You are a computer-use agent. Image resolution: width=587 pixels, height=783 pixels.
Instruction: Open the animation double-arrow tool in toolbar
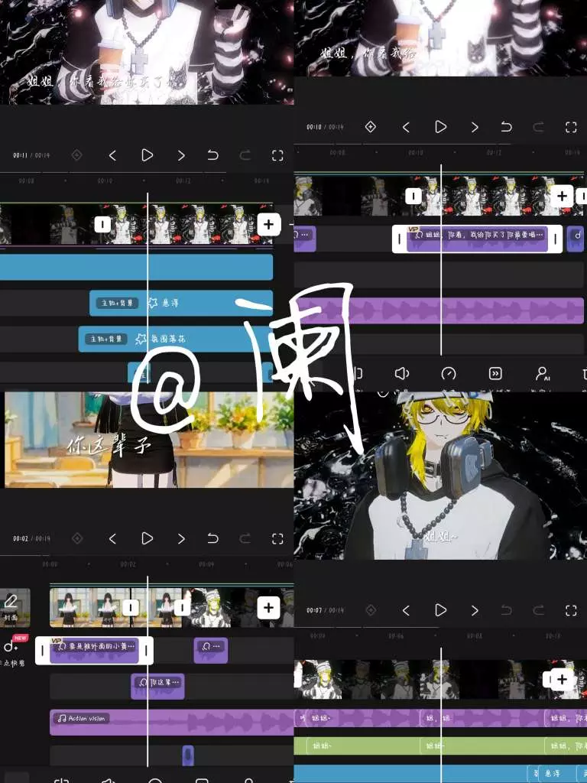[495, 373]
